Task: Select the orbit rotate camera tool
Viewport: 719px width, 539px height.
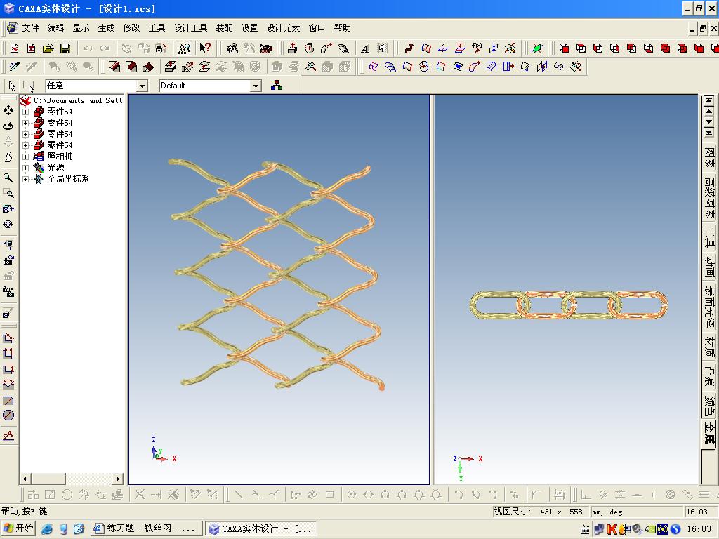Action: point(8,126)
